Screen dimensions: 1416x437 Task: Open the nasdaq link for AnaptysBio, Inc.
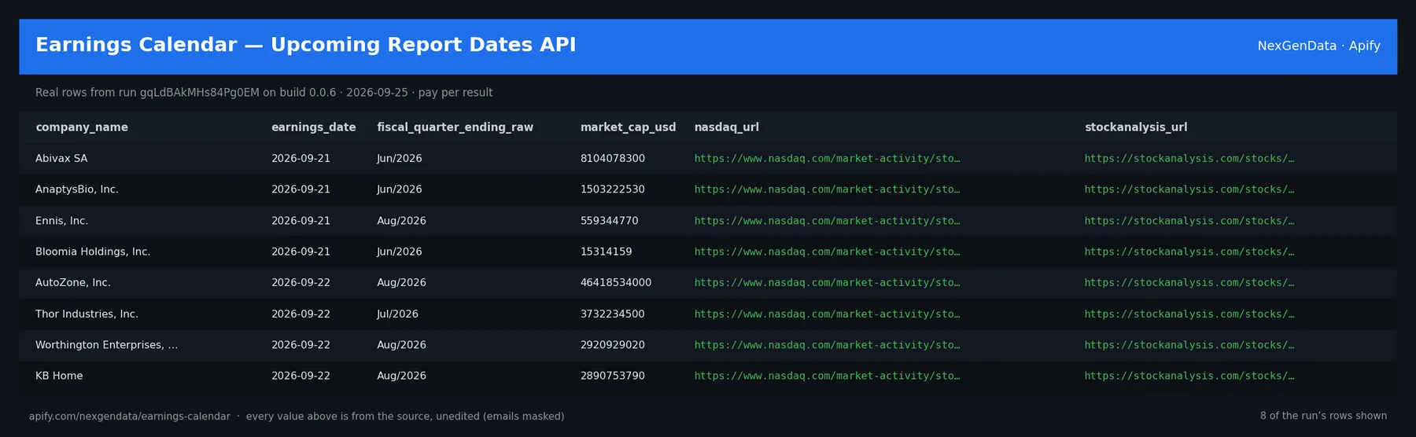pyautogui.click(x=827, y=189)
